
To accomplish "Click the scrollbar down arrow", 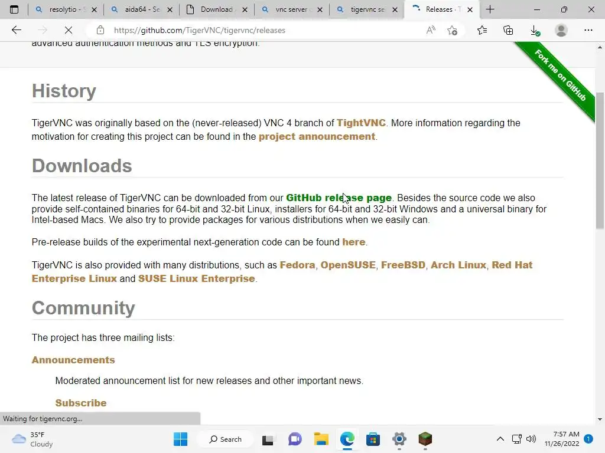I will pos(600,419).
